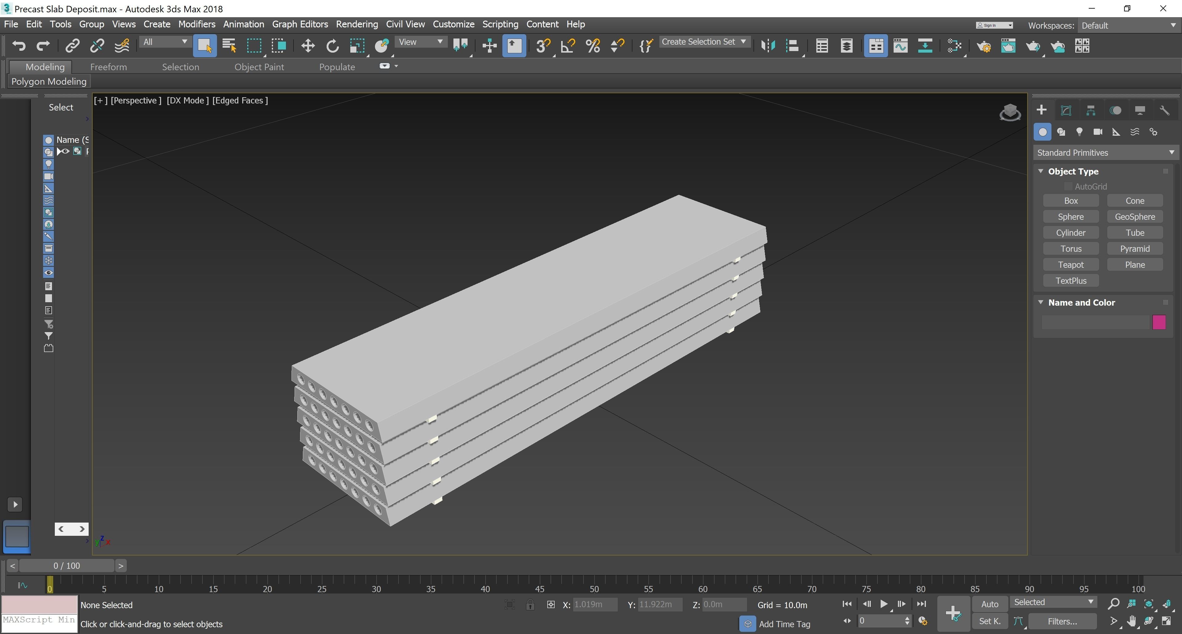Open the Curve Editor

coord(900,46)
